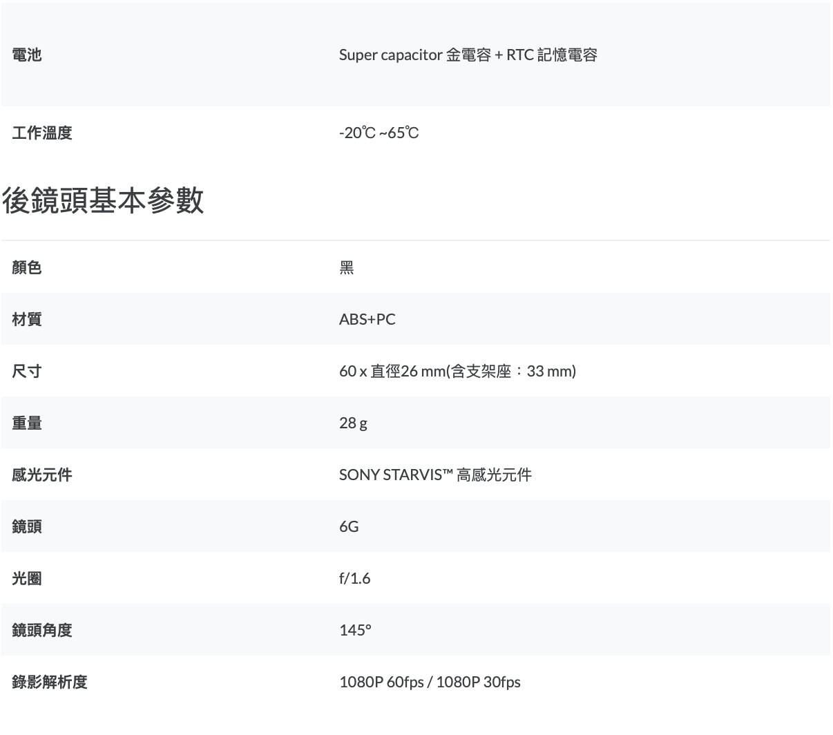Click the 後鏡頭基本參數 heading
Viewport: 833px width, 735px height.
103,200
